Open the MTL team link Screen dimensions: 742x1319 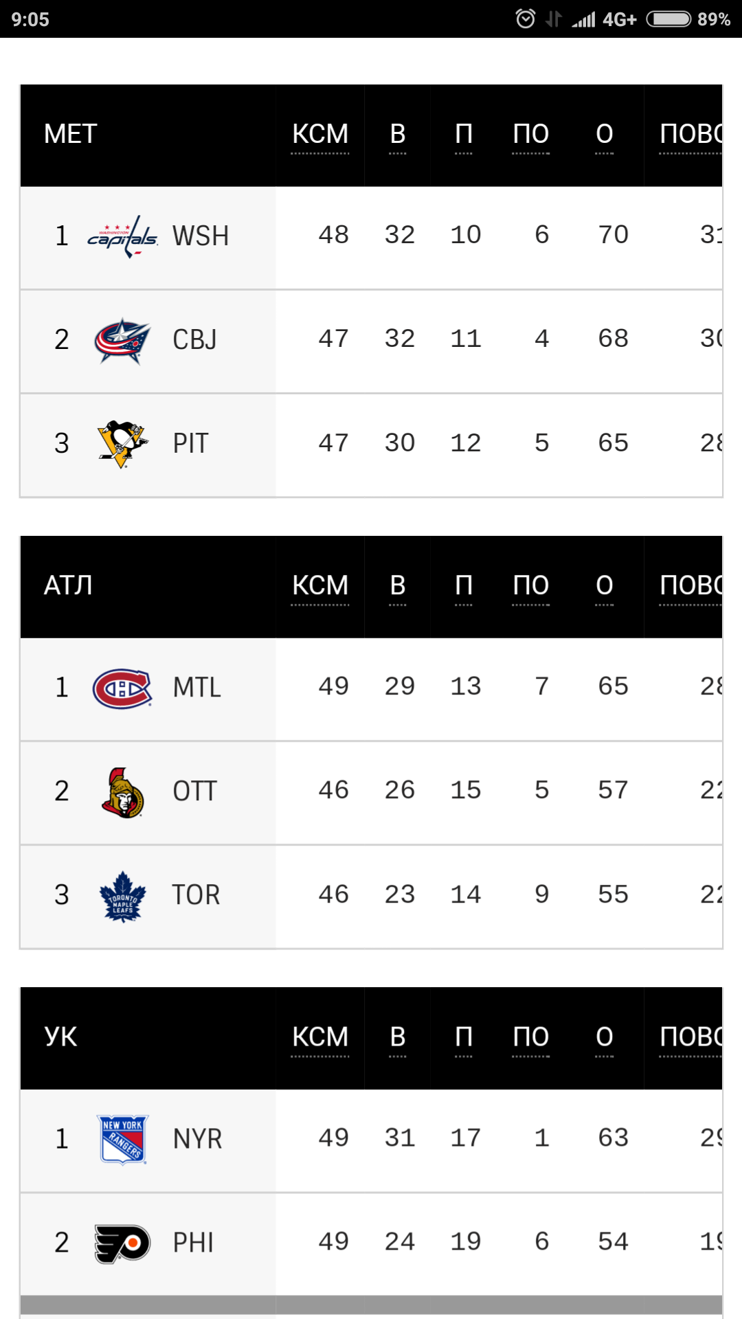point(197,688)
